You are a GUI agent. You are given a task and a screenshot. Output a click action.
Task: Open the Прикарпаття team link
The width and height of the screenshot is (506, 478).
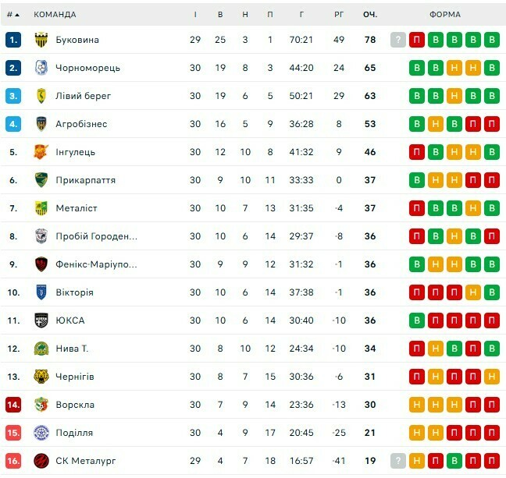click(x=86, y=180)
